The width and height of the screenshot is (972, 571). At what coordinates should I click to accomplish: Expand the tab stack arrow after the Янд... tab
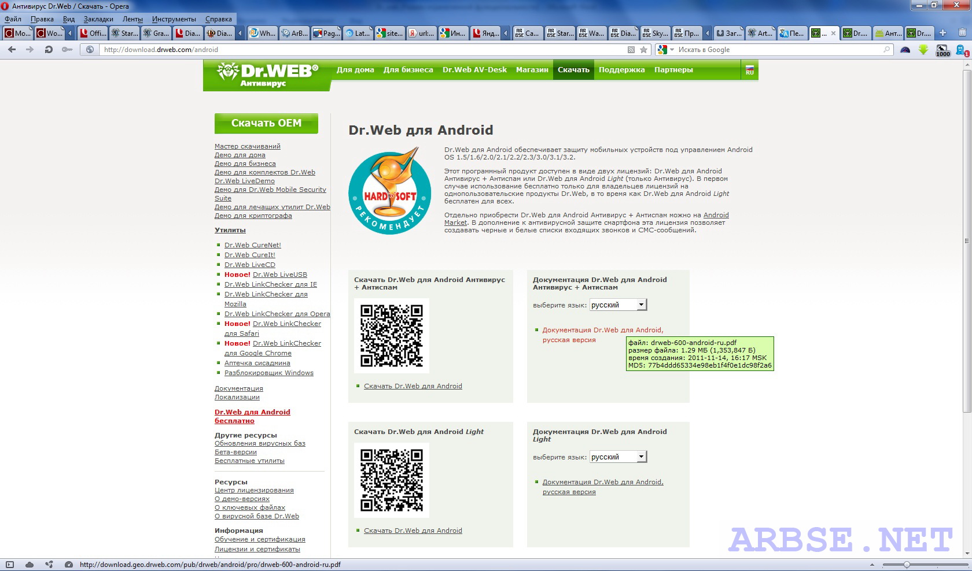coord(506,33)
